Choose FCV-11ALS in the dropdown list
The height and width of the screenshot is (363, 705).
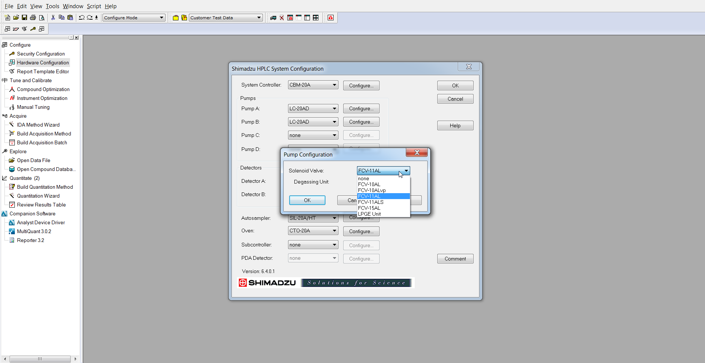click(x=384, y=202)
